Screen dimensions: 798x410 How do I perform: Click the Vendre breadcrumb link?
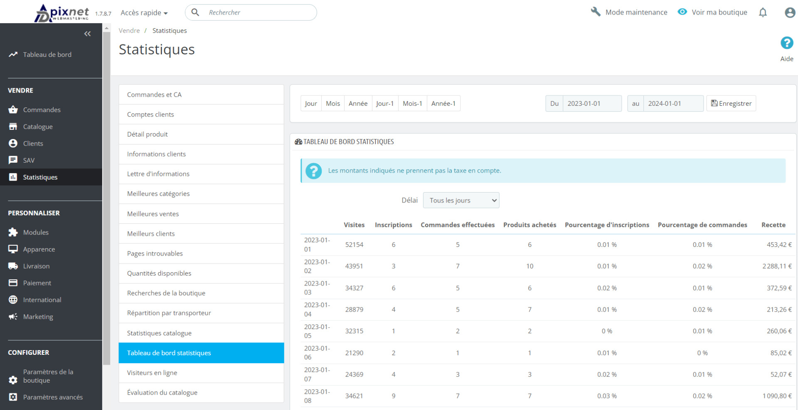(129, 31)
